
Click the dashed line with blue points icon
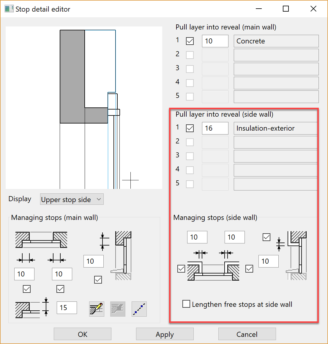(139, 309)
